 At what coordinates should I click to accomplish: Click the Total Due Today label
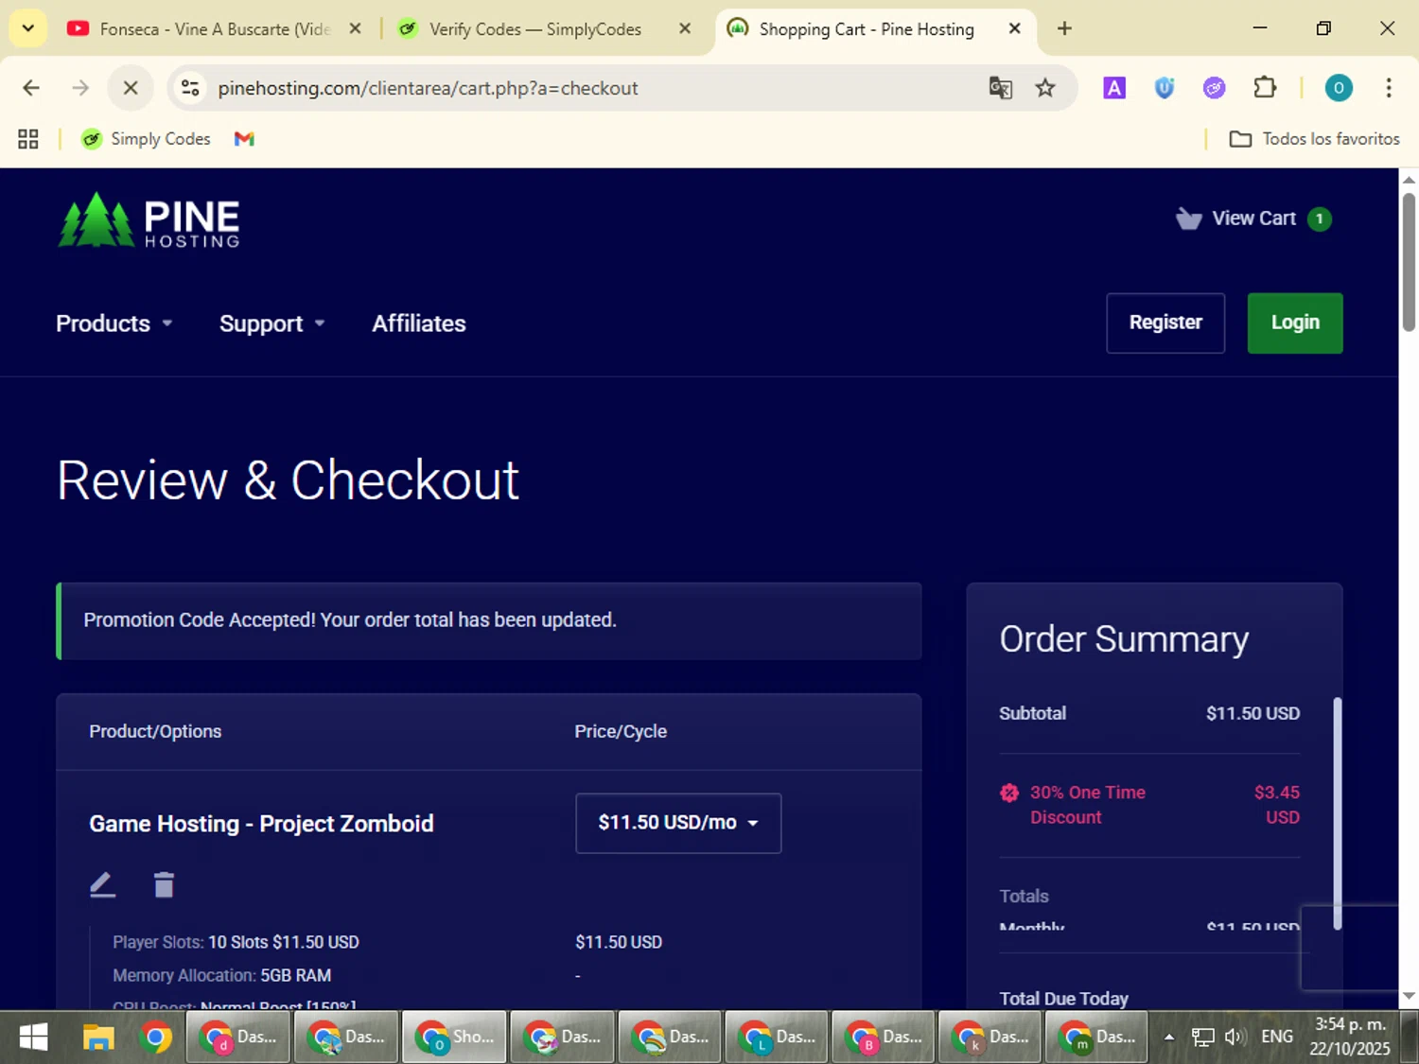(1063, 999)
